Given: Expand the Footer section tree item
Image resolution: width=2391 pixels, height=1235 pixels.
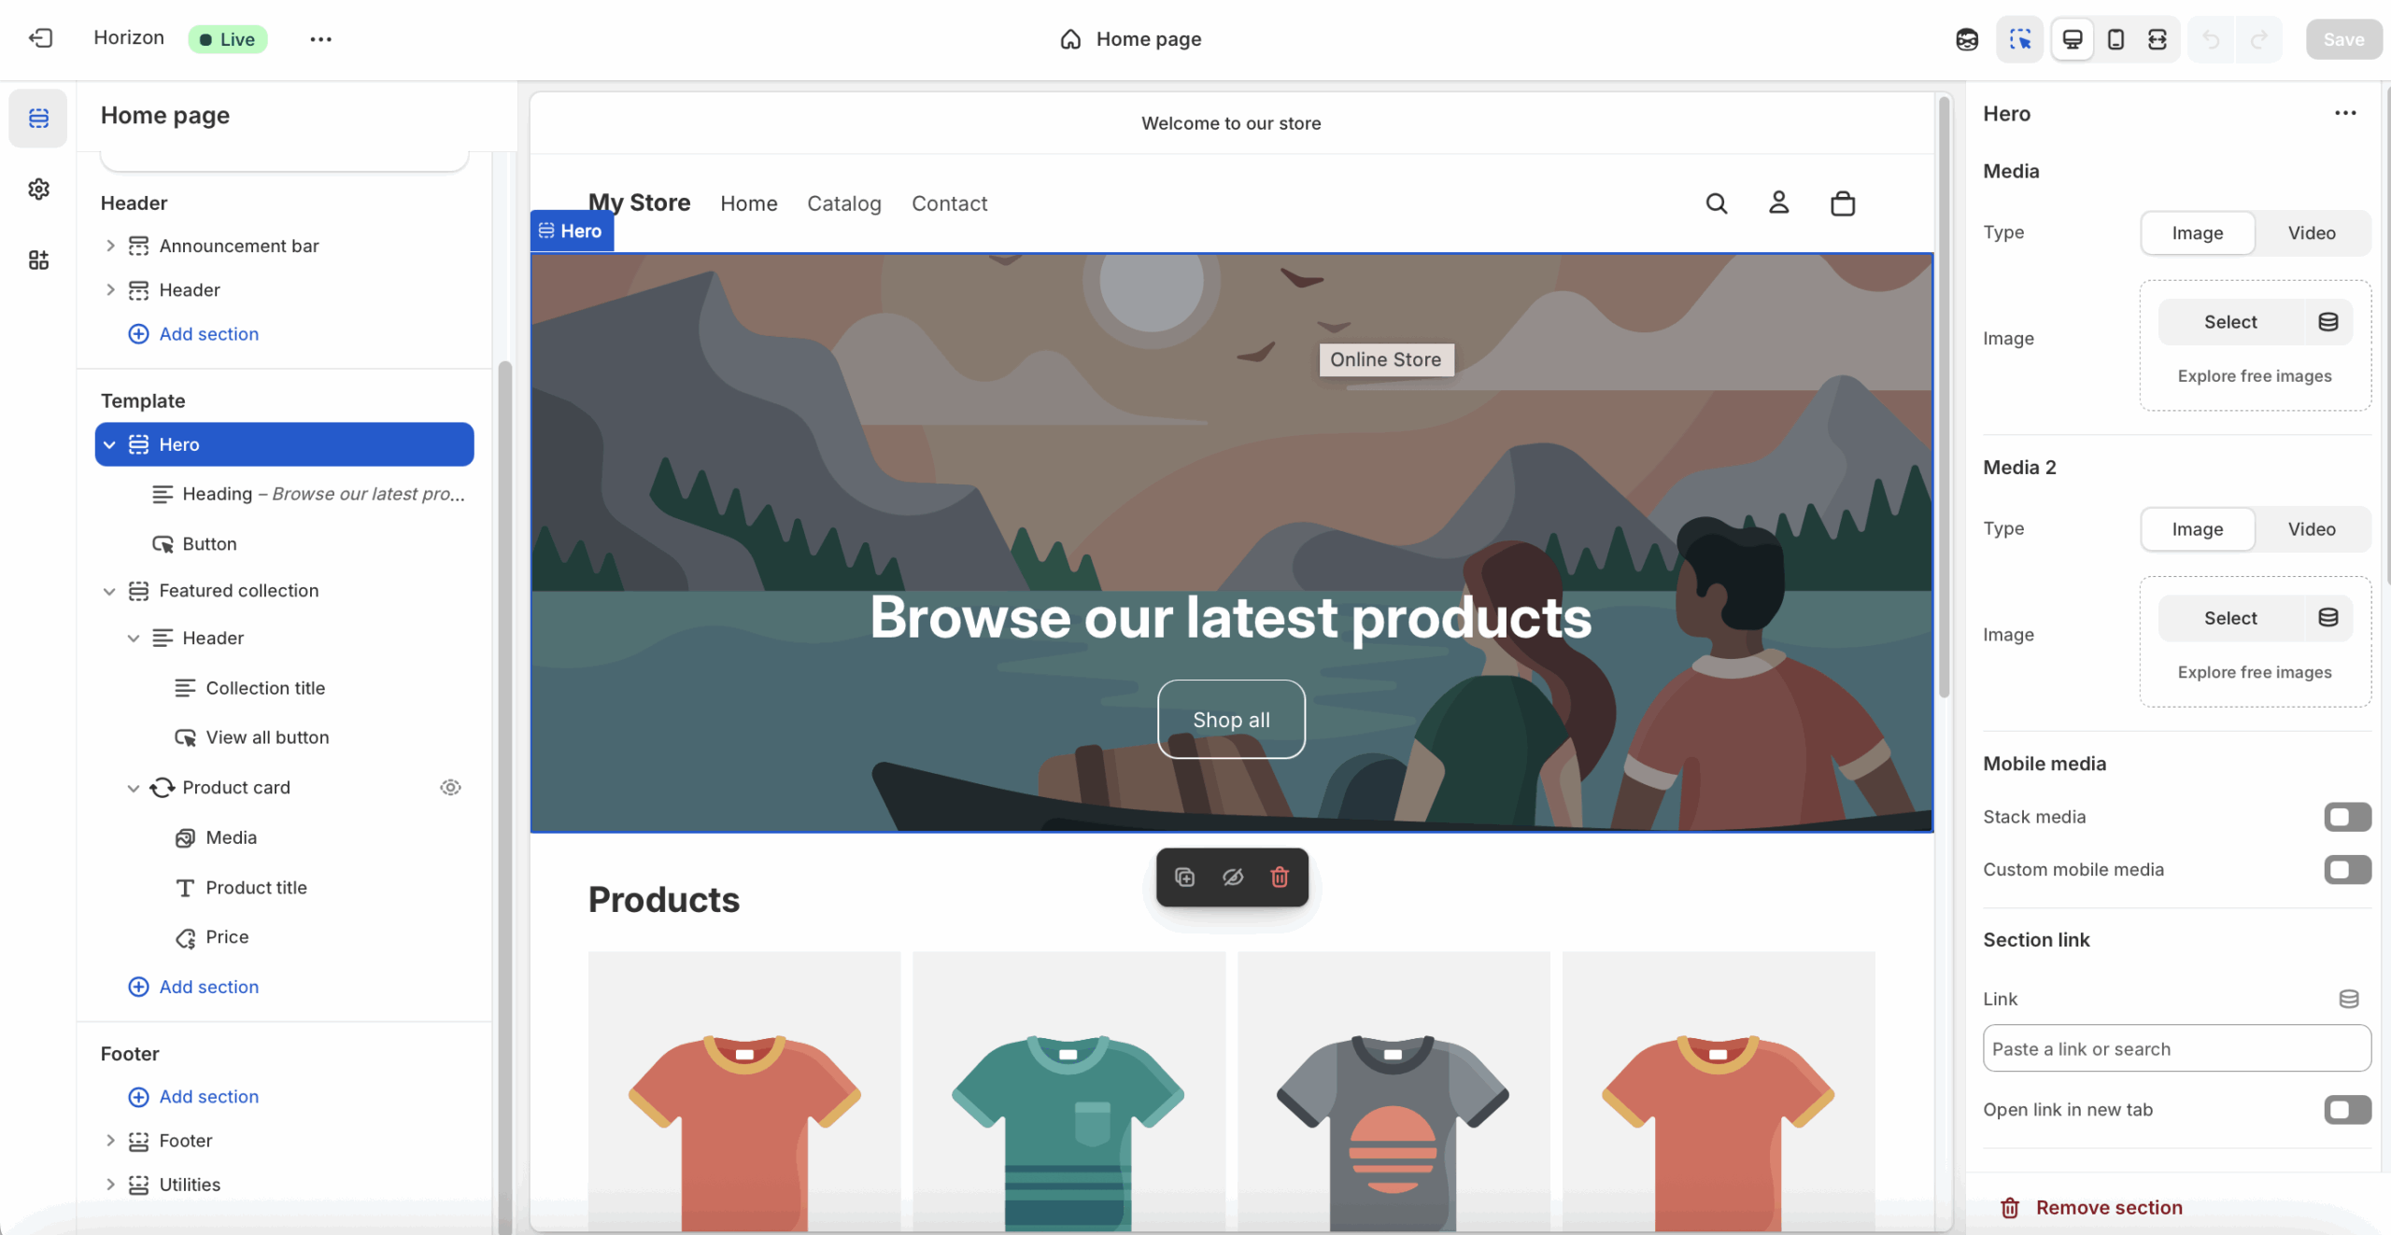Looking at the screenshot, I should pyautogui.click(x=110, y=1141).
